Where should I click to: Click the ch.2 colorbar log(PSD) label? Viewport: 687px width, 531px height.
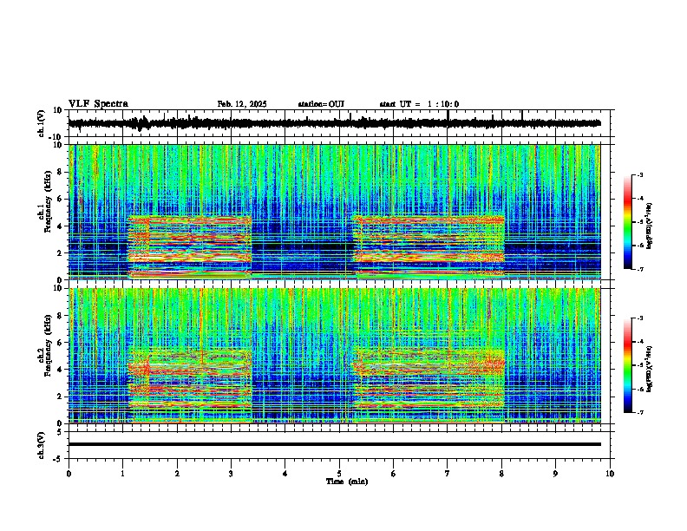point(649,369)
